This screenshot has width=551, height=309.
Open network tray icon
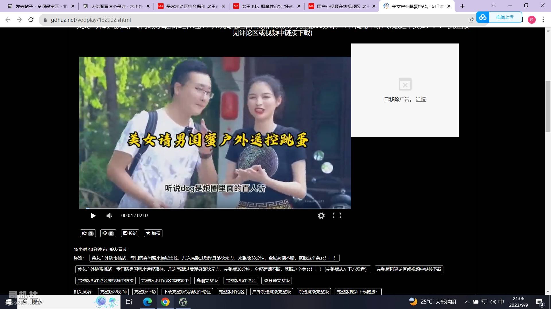tap(484, 302)
